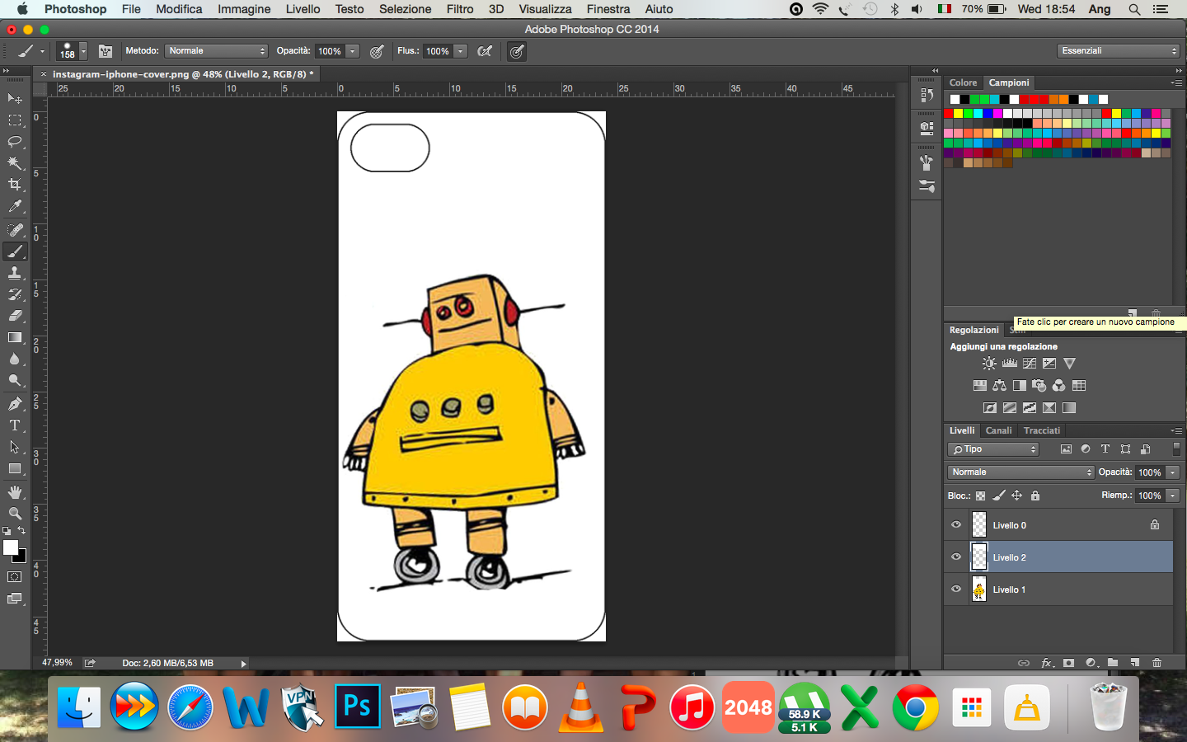Enable airbrush-style build-up
This screenshot has width=1187, height=742.
tap(486, 51)
